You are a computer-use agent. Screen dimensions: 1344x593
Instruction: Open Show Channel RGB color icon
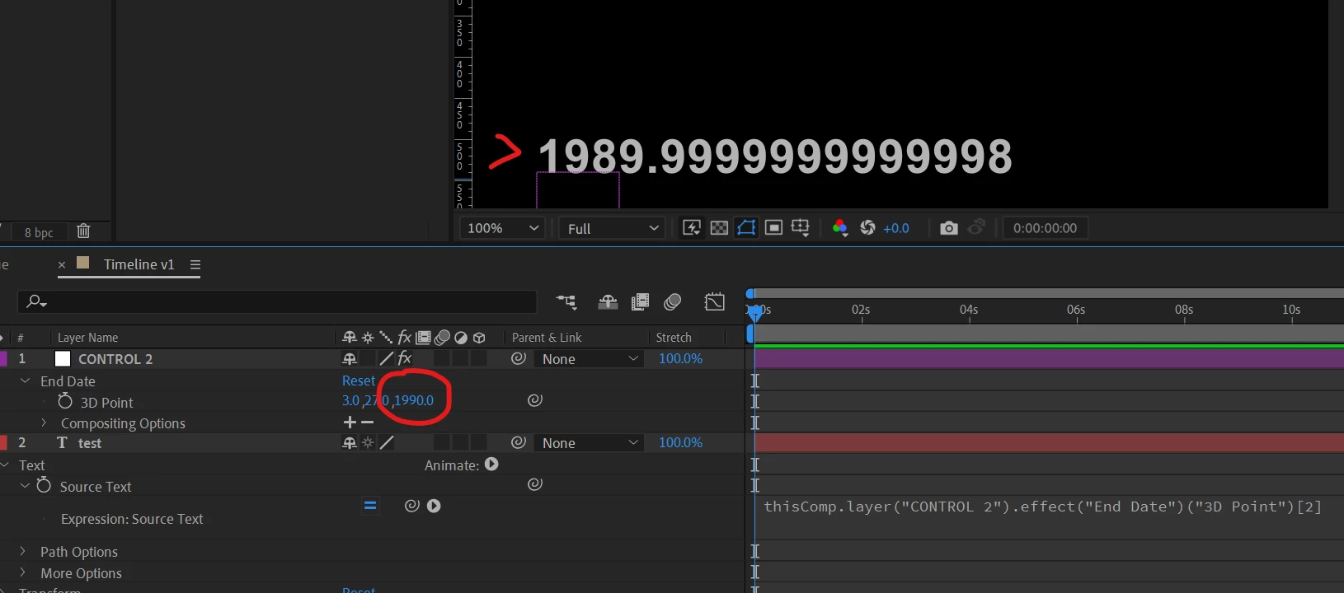[x=839, y=228]
